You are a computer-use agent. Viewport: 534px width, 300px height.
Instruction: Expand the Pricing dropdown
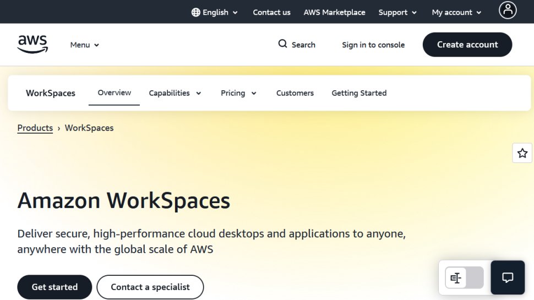(238, 93)
